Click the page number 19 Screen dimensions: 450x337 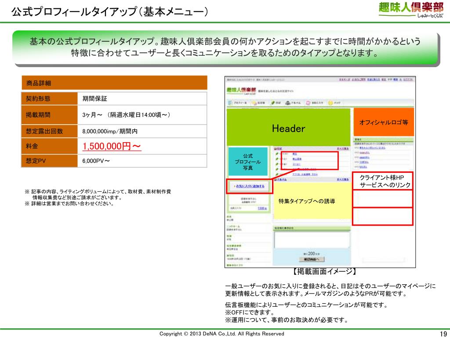[443, 333]
